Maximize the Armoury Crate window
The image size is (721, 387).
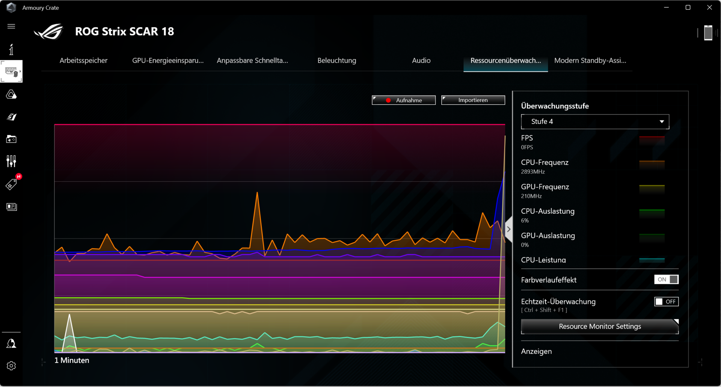688,8
